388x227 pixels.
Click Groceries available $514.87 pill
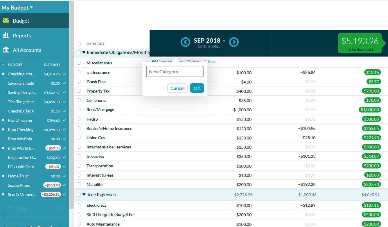[x=371, y=156]
